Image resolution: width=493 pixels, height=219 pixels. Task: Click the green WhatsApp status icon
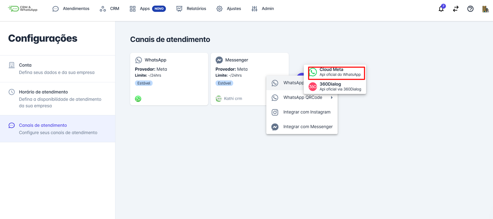click(138, 99)
